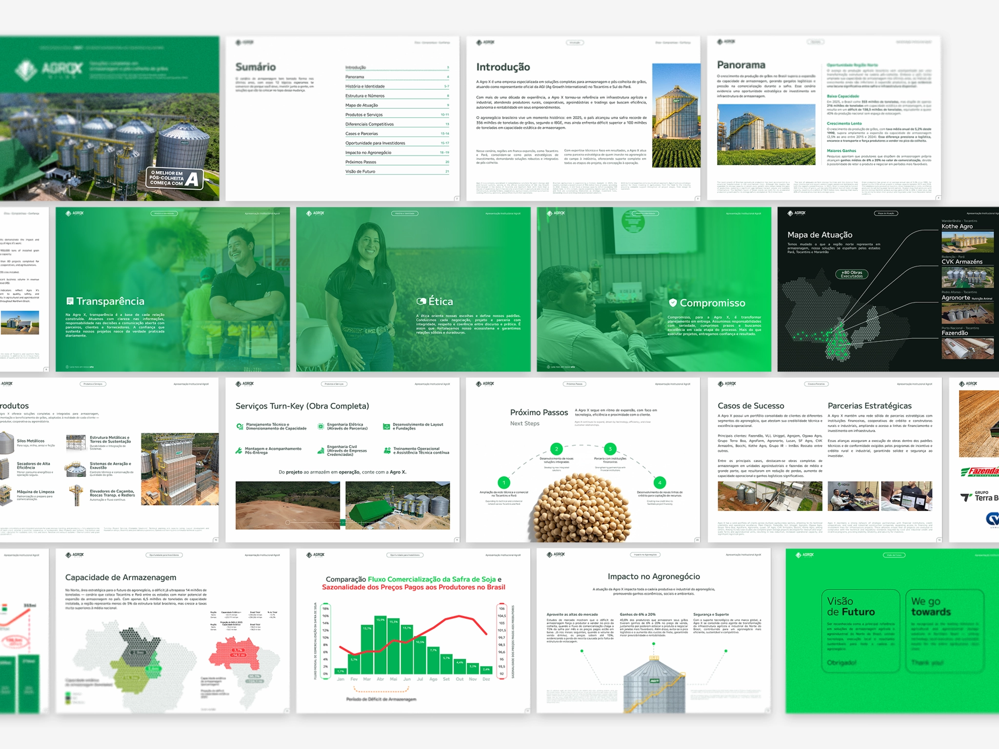Select Produtos e Serviços in Sumário

397,115
